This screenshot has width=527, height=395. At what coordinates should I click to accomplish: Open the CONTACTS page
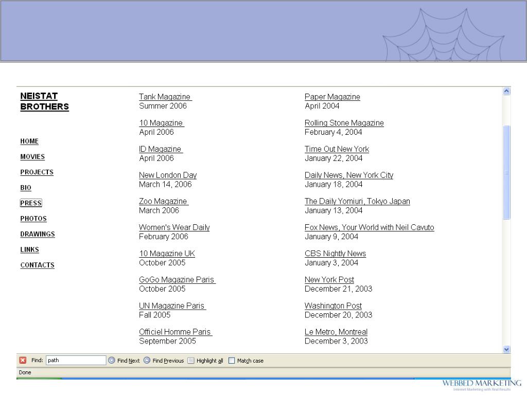click(37, 265)
